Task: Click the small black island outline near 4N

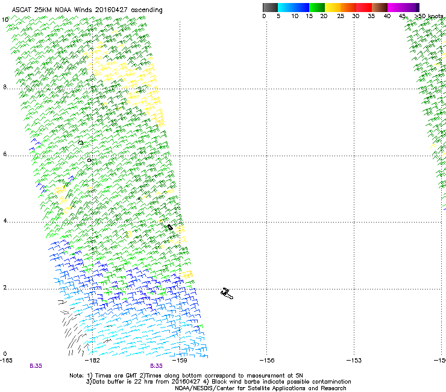Action: pos(170,227)
